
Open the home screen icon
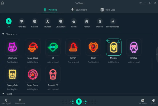point(3,3)
